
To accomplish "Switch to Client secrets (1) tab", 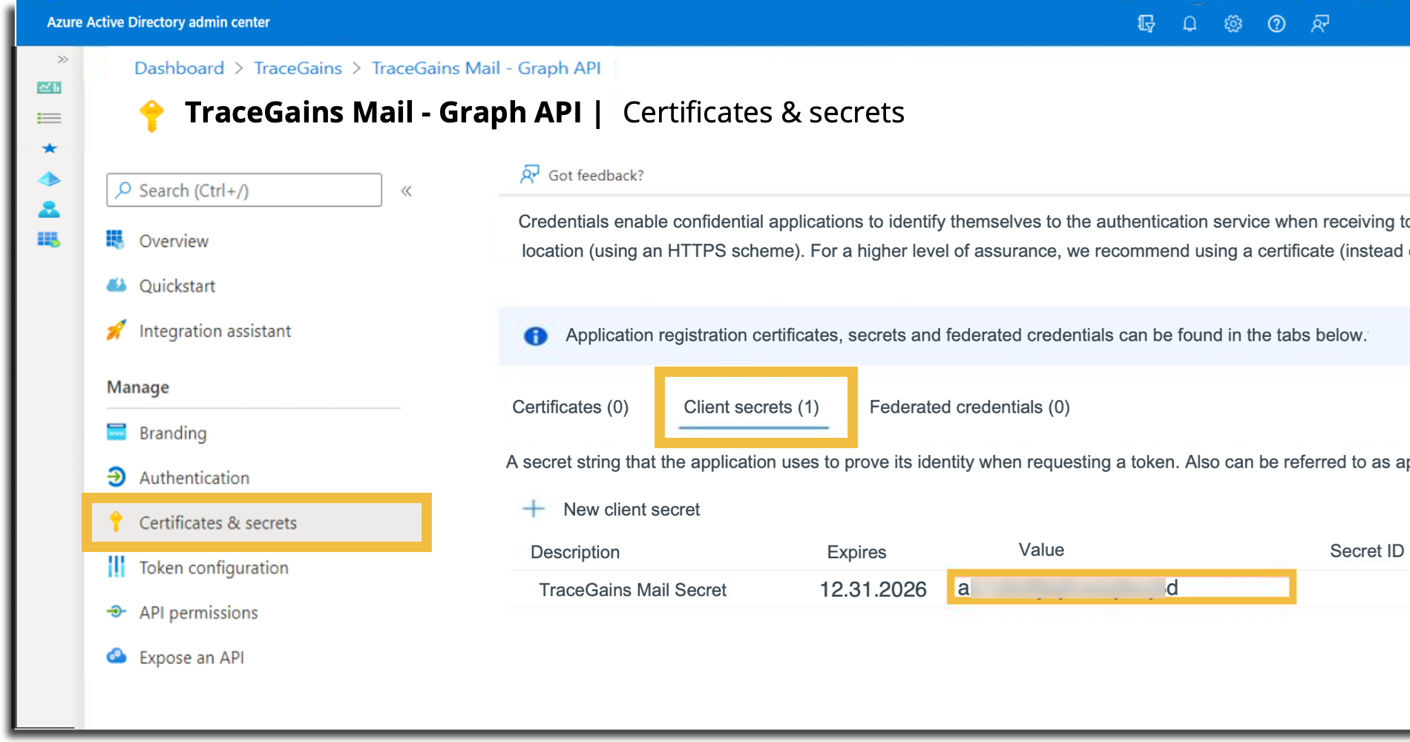I will tap(752, 407).
